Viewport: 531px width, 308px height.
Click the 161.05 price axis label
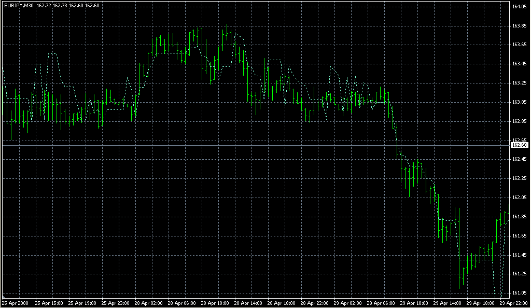519,293
